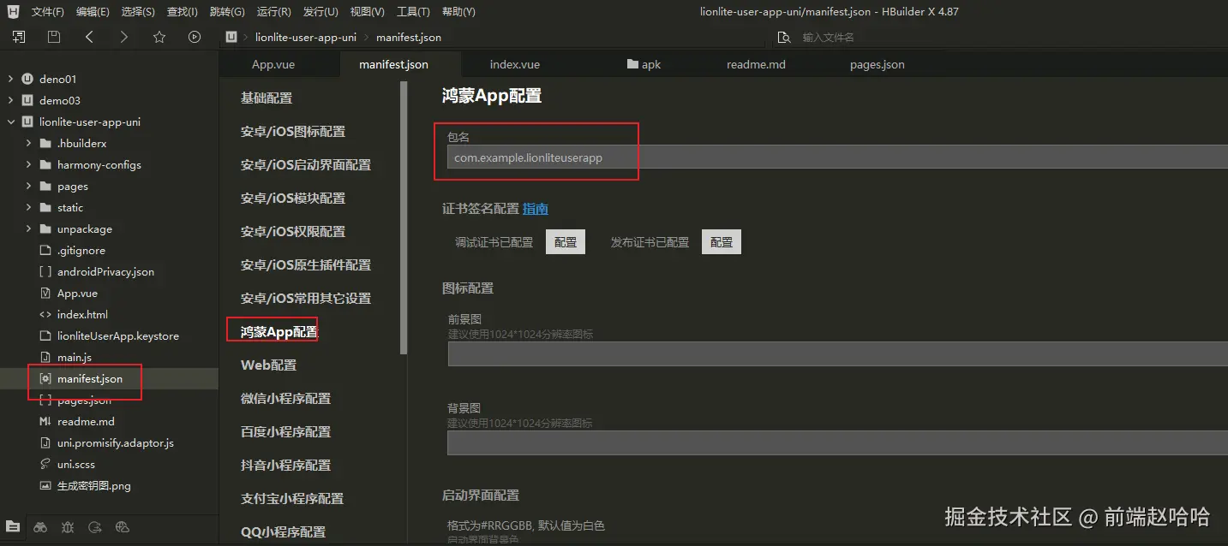1228x546 pixels.
Task: Expand the static folder
Action: click(x=28, y=207)
